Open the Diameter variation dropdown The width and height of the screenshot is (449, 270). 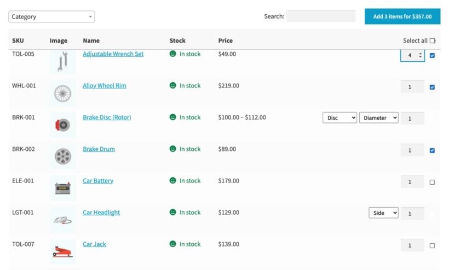pos(378,118)
